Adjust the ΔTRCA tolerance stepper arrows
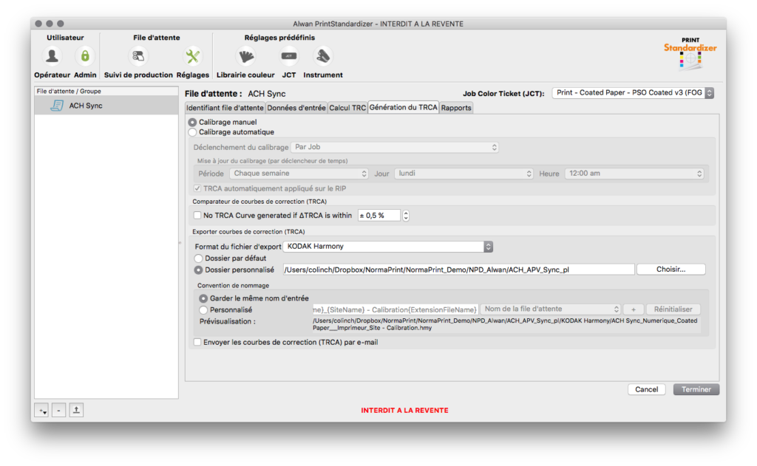This screenshot has height=466, width=757. pos(405,216)
